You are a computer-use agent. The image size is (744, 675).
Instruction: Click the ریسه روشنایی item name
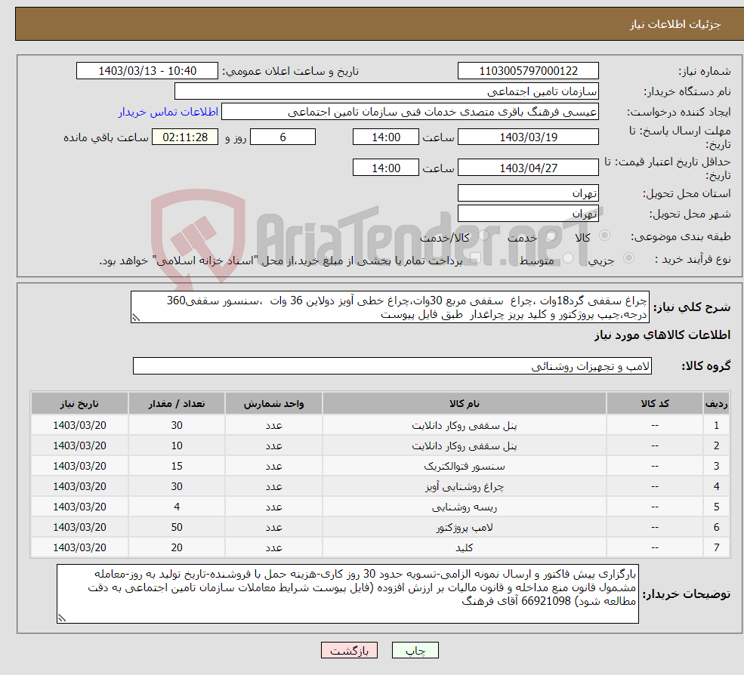point(465,507)
